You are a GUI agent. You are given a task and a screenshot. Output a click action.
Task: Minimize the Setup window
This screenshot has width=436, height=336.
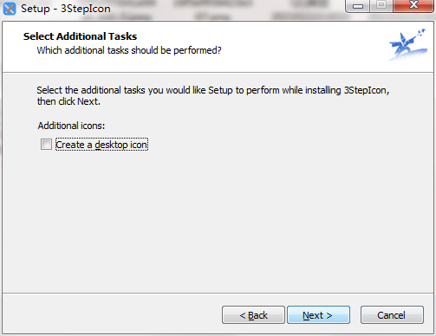click(358, 6)
